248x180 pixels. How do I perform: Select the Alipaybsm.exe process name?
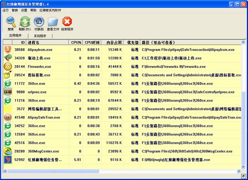tap(40, 50)
